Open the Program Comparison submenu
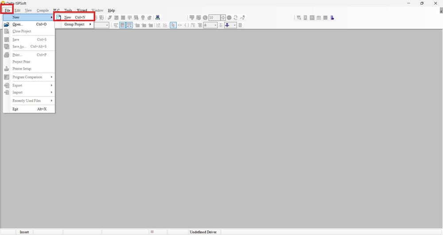Viewport: 443px width, 235px height. [x=27, y=77]
